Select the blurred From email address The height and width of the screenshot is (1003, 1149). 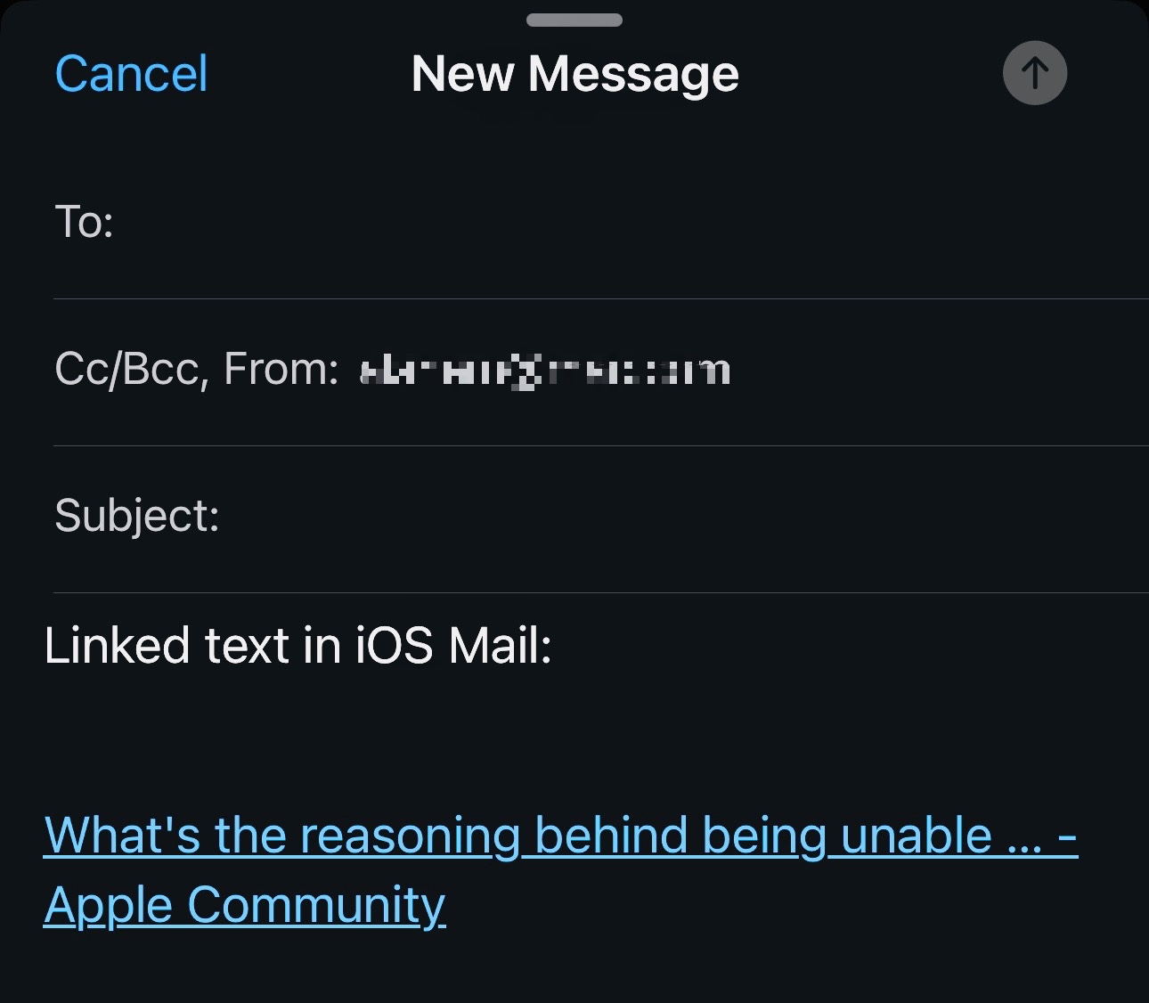[x=545, y=371]
